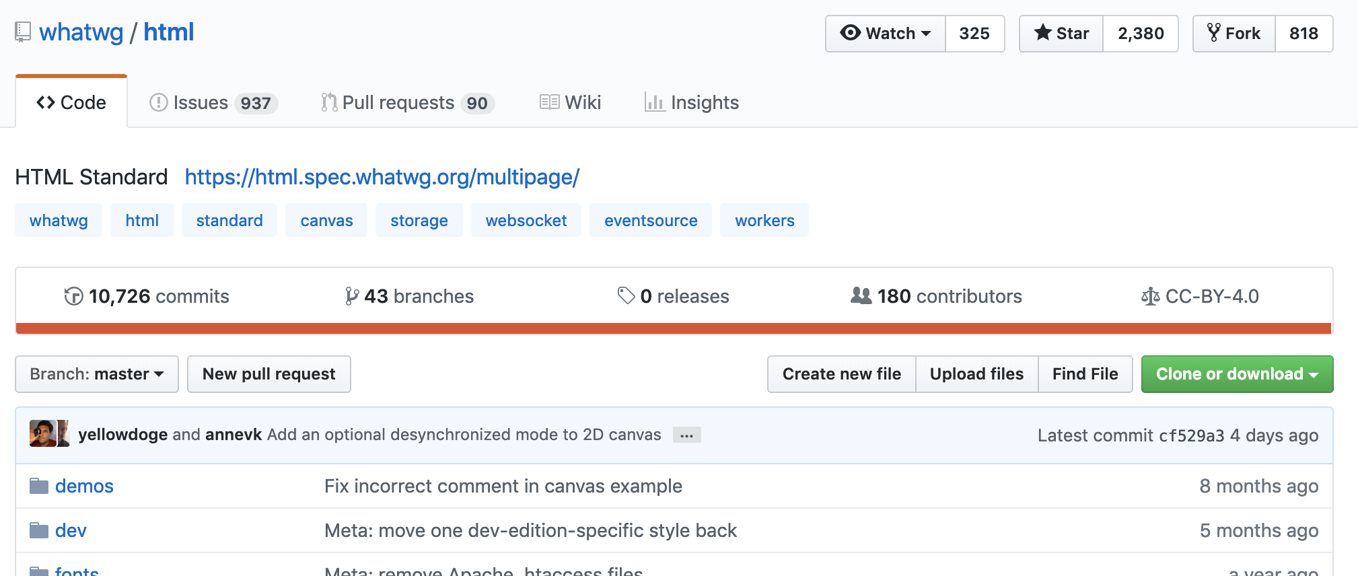Open the Wiki tab
1358x576 pixels.
[x=570, y=102]
